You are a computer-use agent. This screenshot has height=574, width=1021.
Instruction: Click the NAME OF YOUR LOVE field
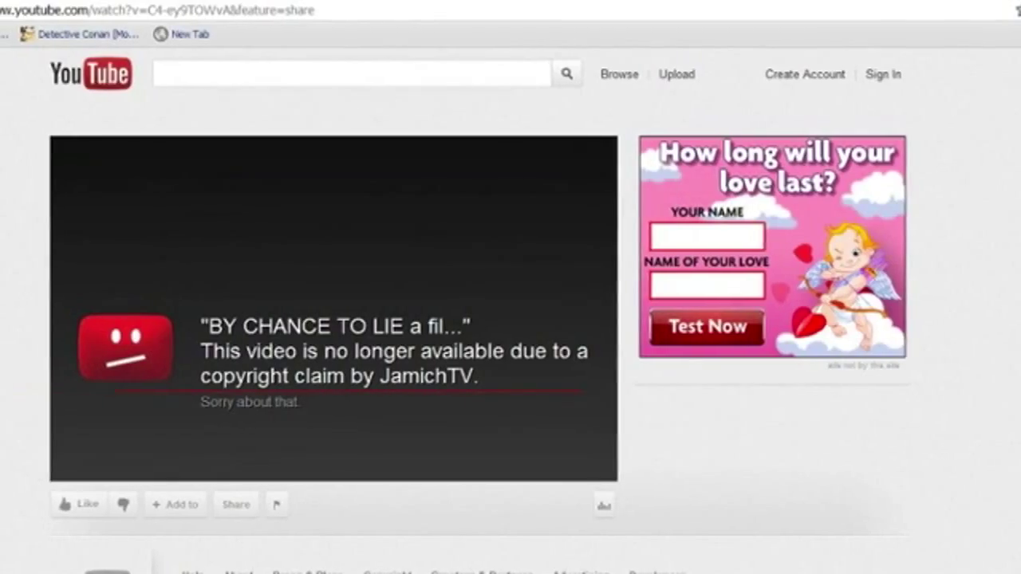(707, 285)
